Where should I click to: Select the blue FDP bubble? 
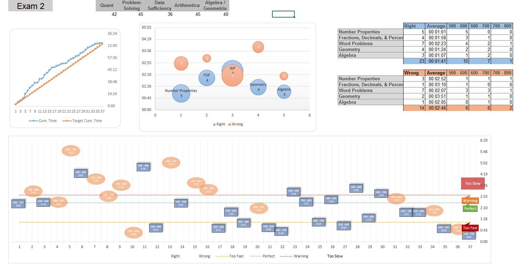pyautogui.click(x=207, y=78)
